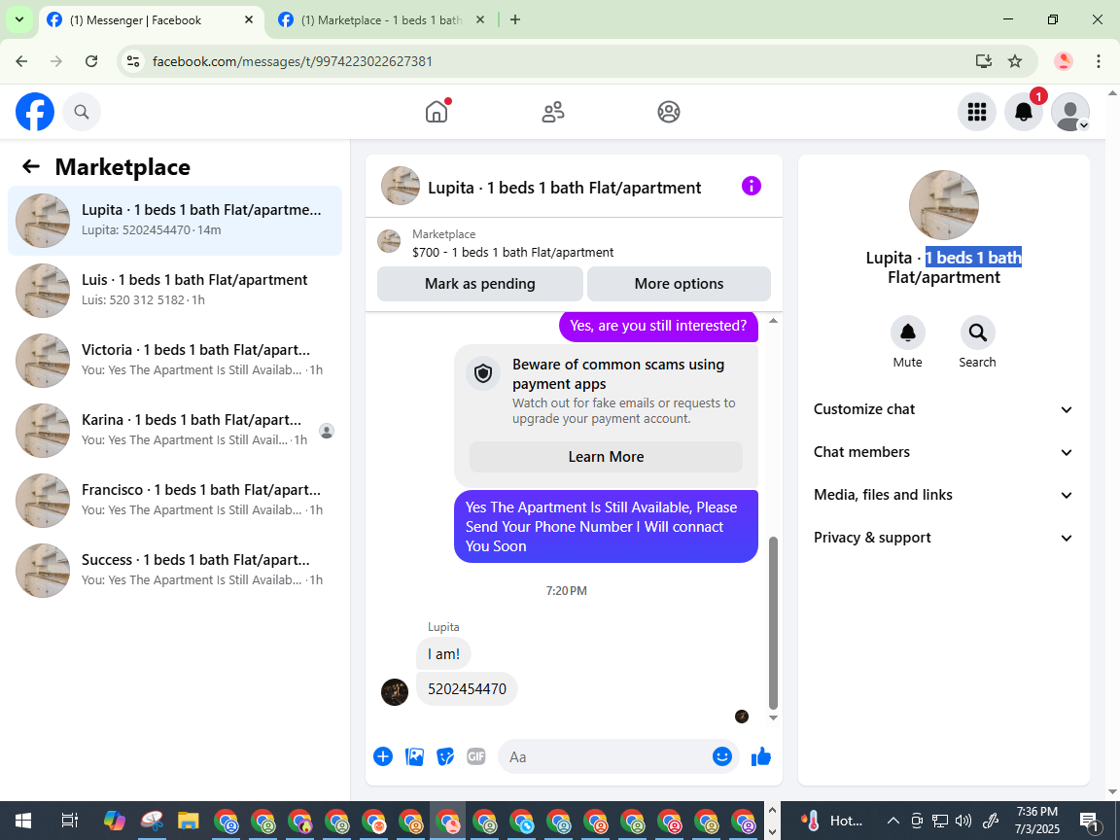The image size is (1120, 840).
Task: Open the account profile avatar menu
Action: tap(1070, 112)
